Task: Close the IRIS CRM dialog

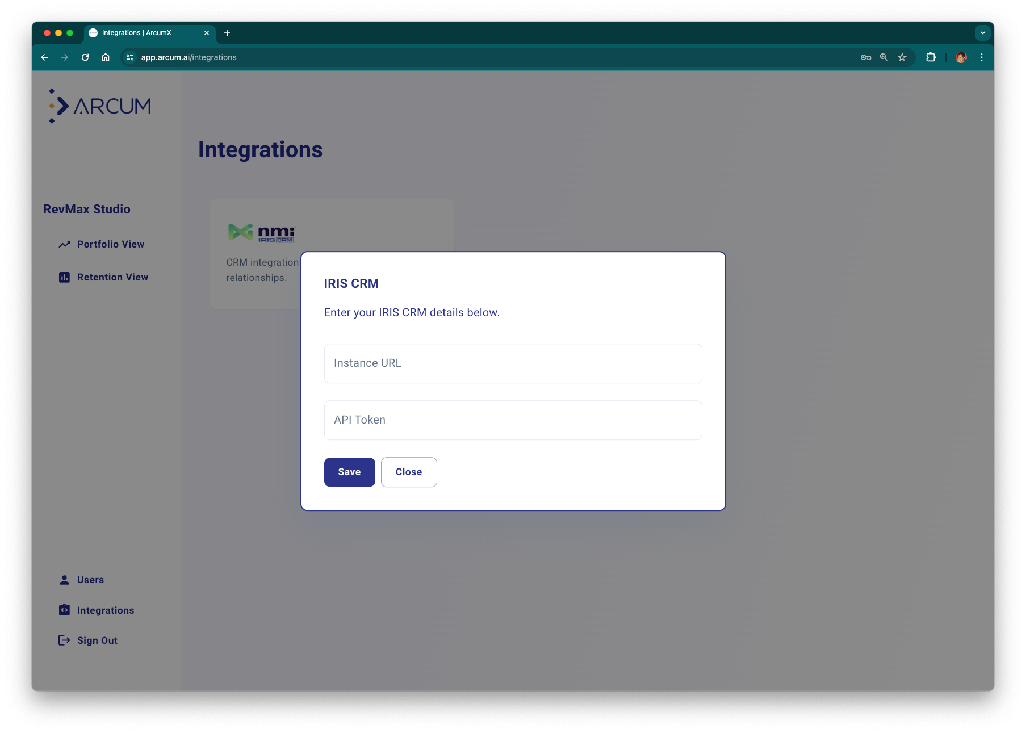Action: point(409,472)
